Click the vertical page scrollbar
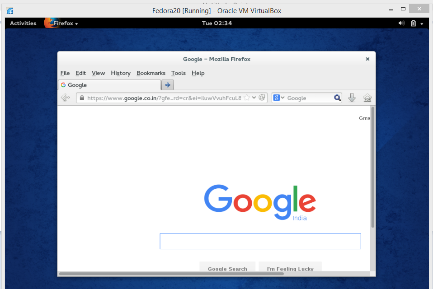The width and height of the screenshot is (433, 289). 373,168
